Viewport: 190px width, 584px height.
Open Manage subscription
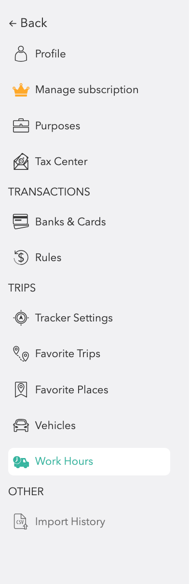point(87,90)
